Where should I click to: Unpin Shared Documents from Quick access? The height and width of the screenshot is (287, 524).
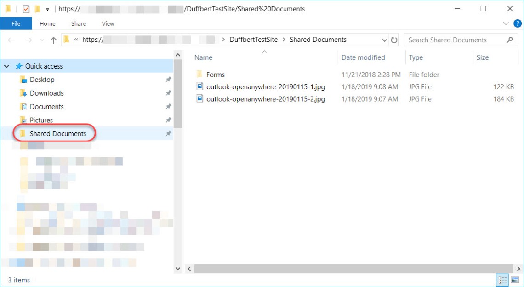click(168, 133)
